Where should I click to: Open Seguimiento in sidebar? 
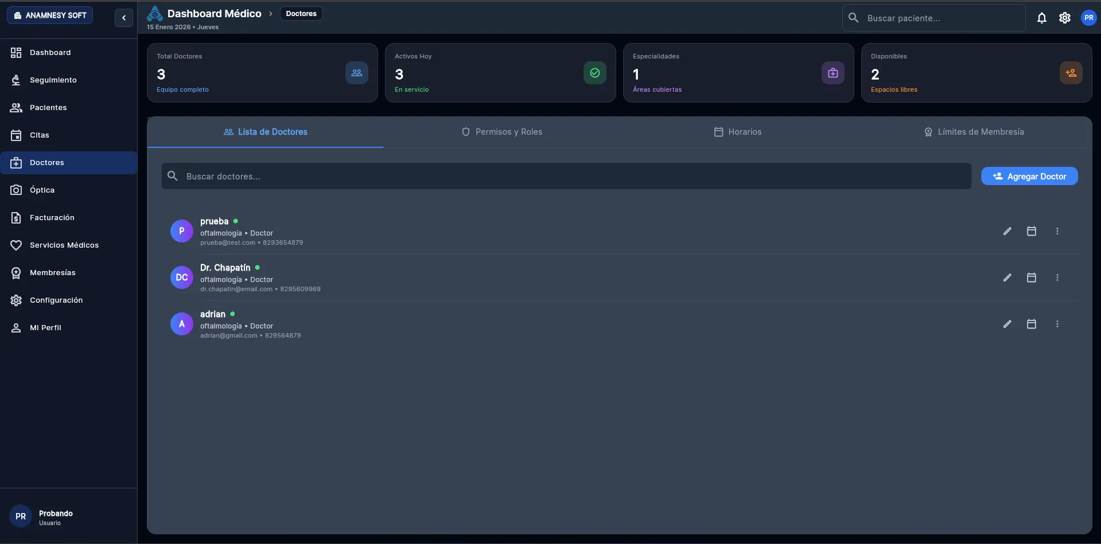click(x=68, y=80)
